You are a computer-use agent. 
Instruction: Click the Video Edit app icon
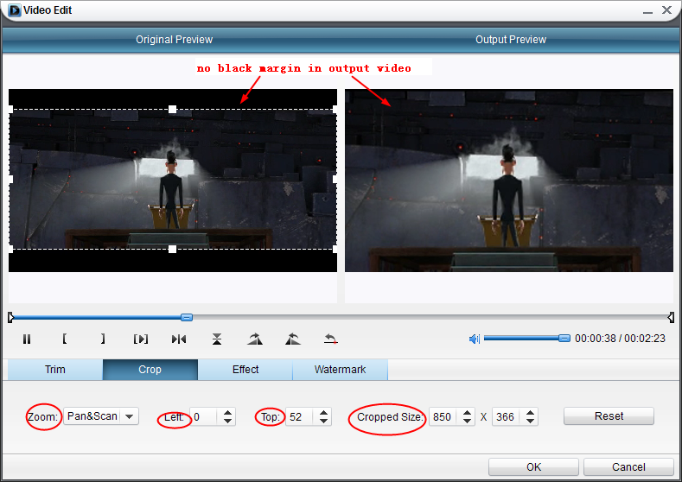click(x=15, y=10)
